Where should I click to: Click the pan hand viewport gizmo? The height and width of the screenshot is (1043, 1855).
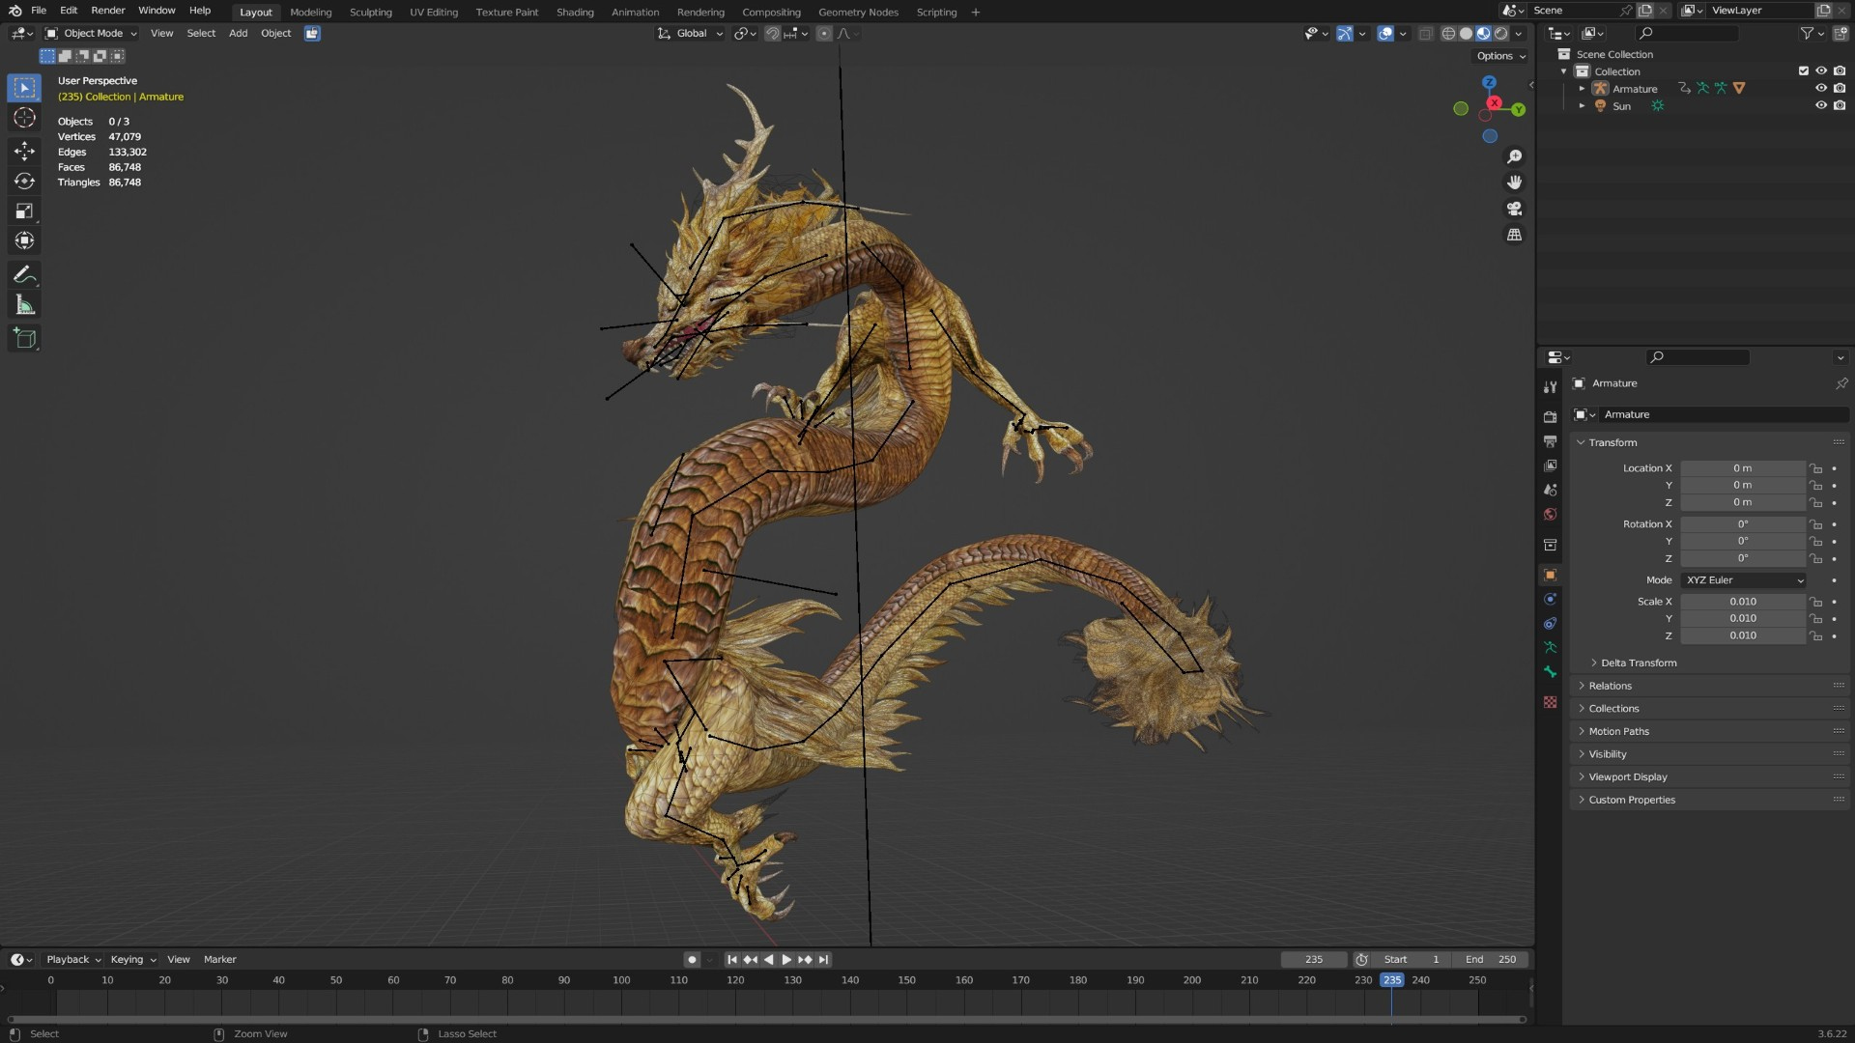point(1514,183)
